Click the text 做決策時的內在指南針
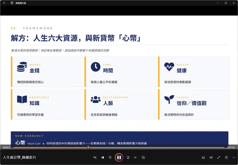Image resolution: width=238 pixels, height=165 pixels. (179, 115)
